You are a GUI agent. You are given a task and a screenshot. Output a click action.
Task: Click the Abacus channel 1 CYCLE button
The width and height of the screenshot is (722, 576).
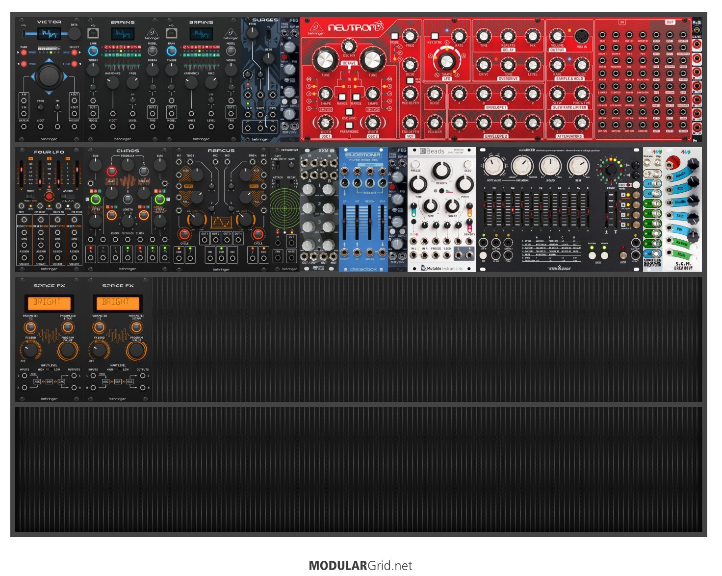click(184, 234)
